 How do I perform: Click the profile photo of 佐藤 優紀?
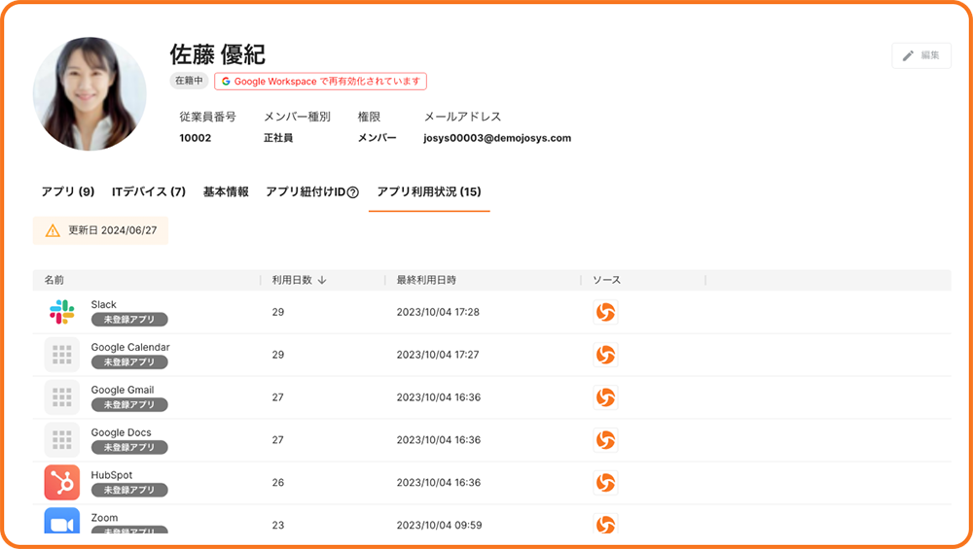tap(90, 94)
